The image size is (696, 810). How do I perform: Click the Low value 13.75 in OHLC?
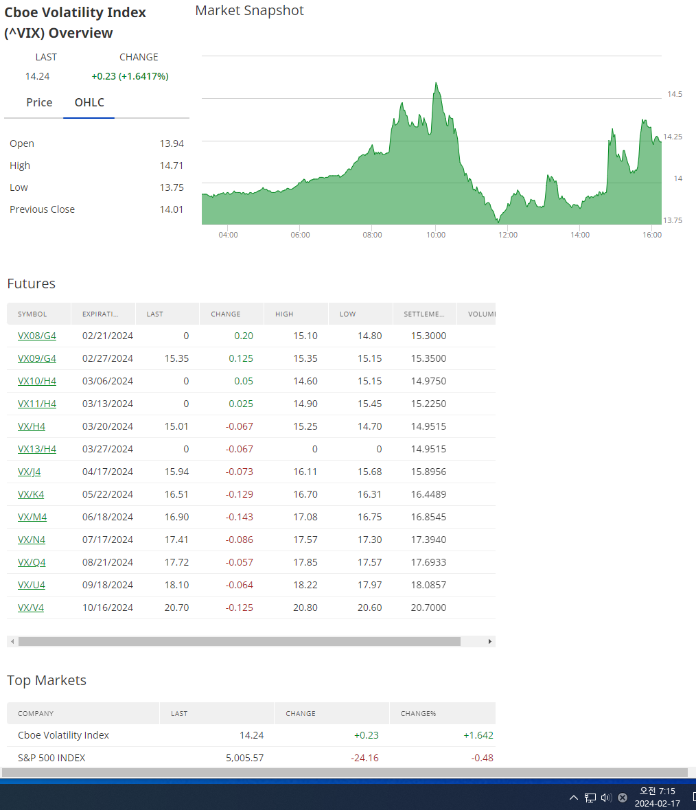[172, 187]
